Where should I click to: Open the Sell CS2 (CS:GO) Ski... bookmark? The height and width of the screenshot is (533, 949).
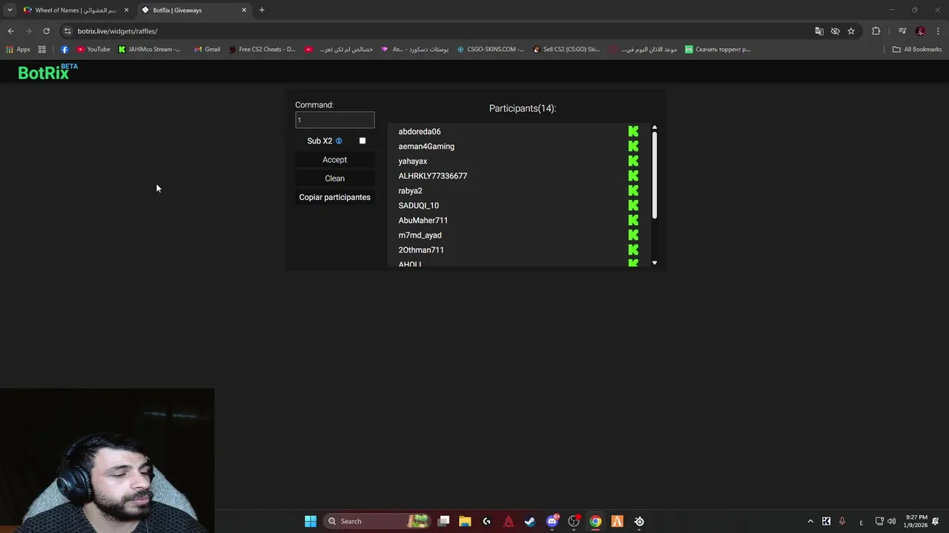[x=566, y=50]
